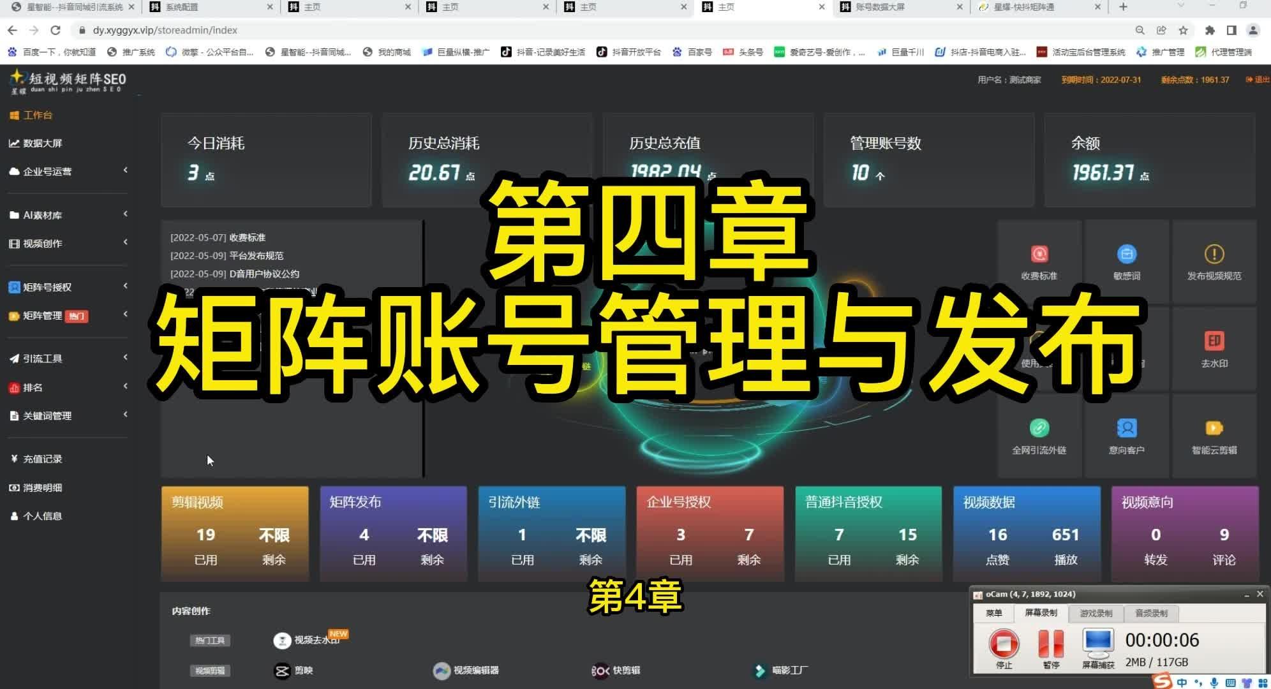Click the 敏感词 shortcut icon

[1126, 255]
